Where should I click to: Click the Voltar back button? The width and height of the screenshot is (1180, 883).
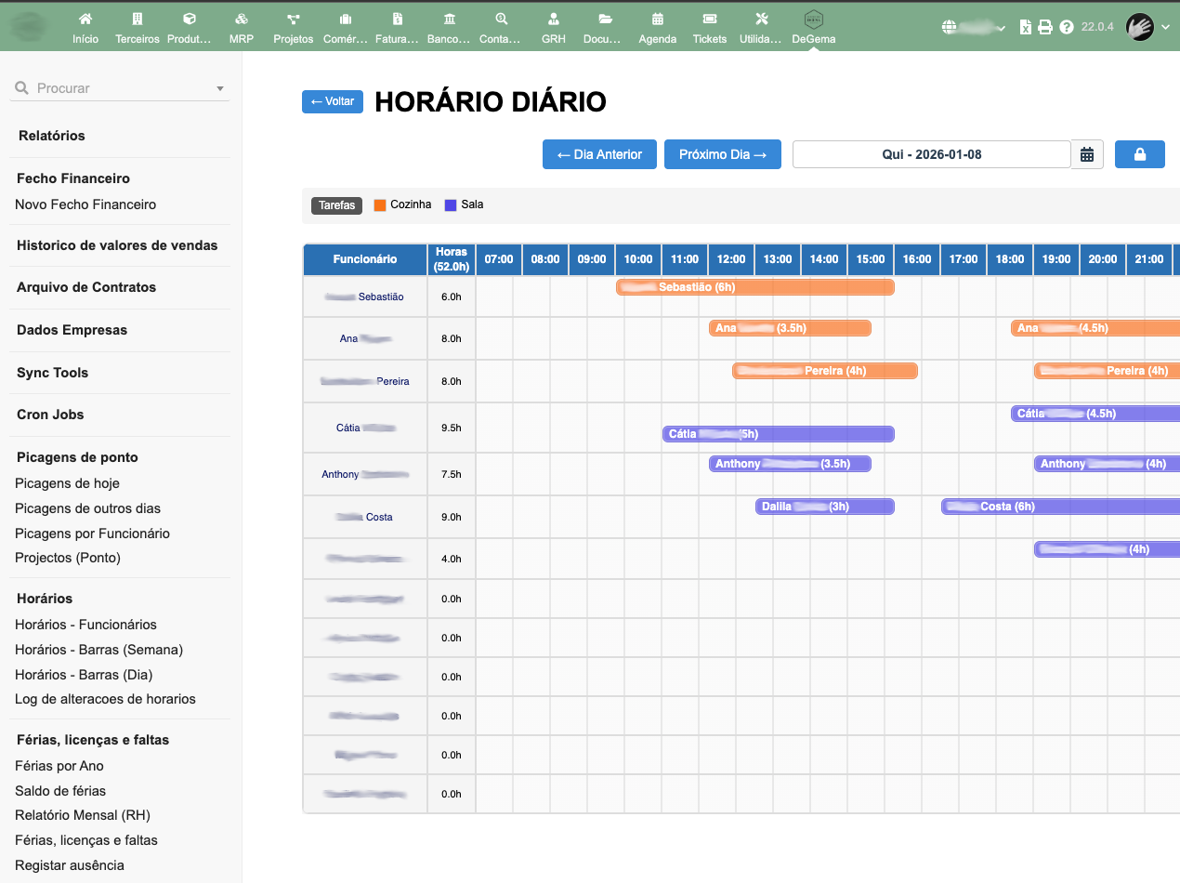(x=332, y=101)
